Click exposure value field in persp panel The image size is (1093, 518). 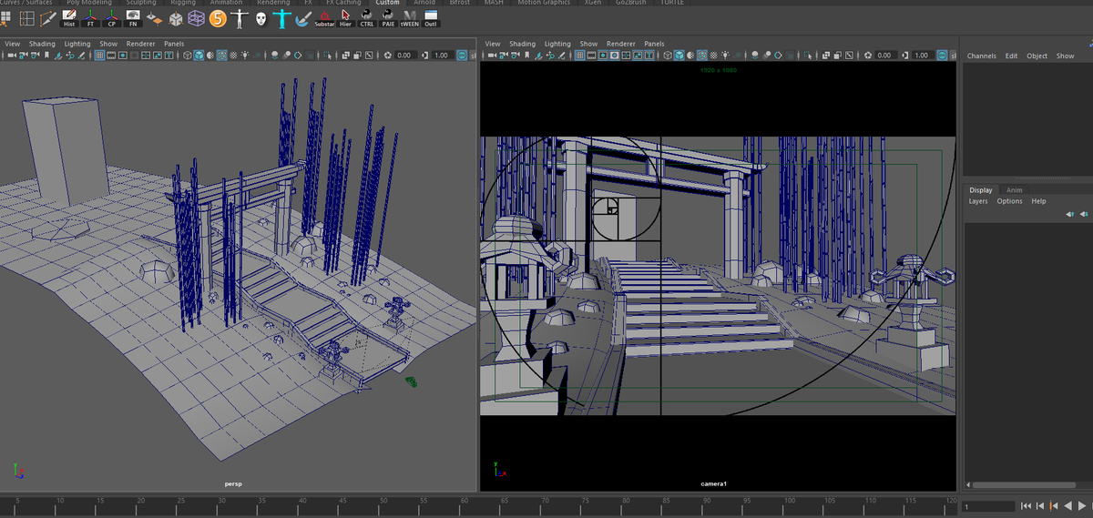(406, 56)
